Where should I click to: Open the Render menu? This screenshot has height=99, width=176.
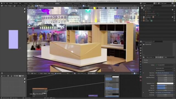tap(11, 3)
